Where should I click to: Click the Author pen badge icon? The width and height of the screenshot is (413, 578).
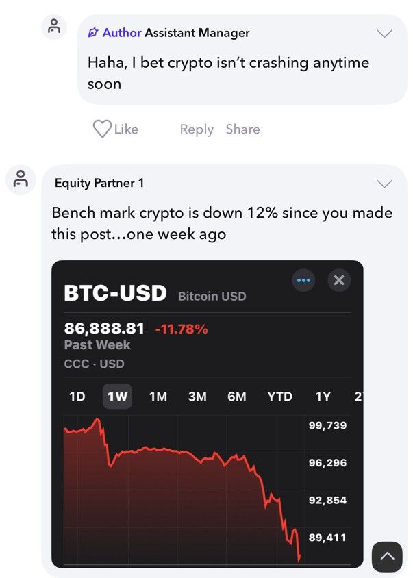(93, 33)
